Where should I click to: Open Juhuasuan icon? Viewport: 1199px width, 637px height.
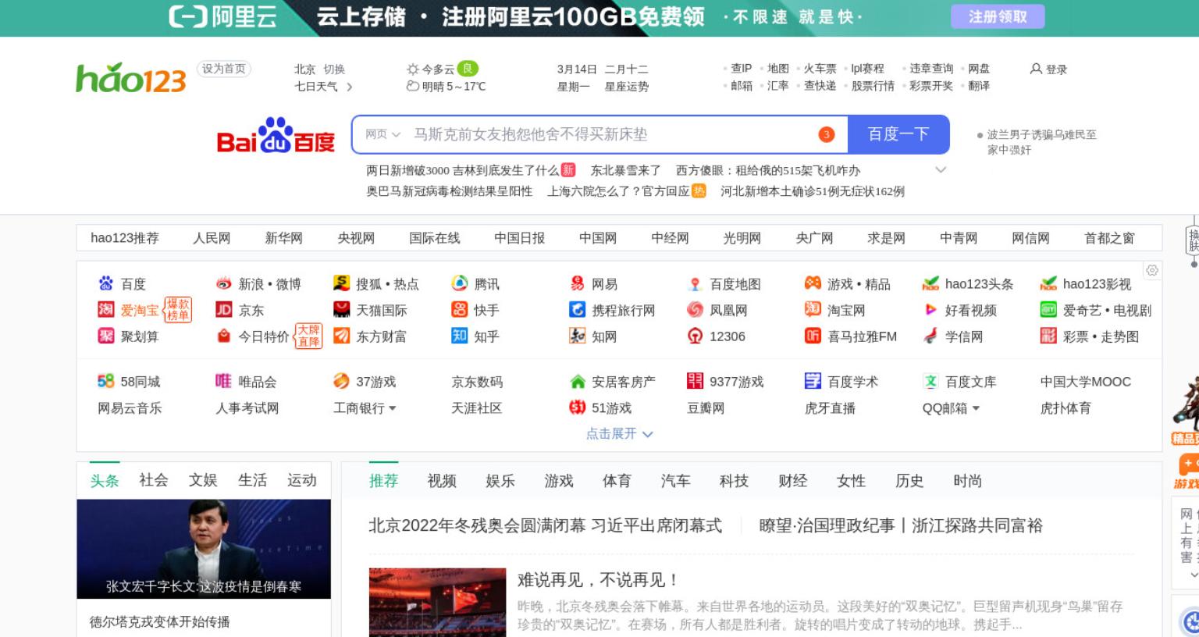pyautogui.click(x=105, y=336)
